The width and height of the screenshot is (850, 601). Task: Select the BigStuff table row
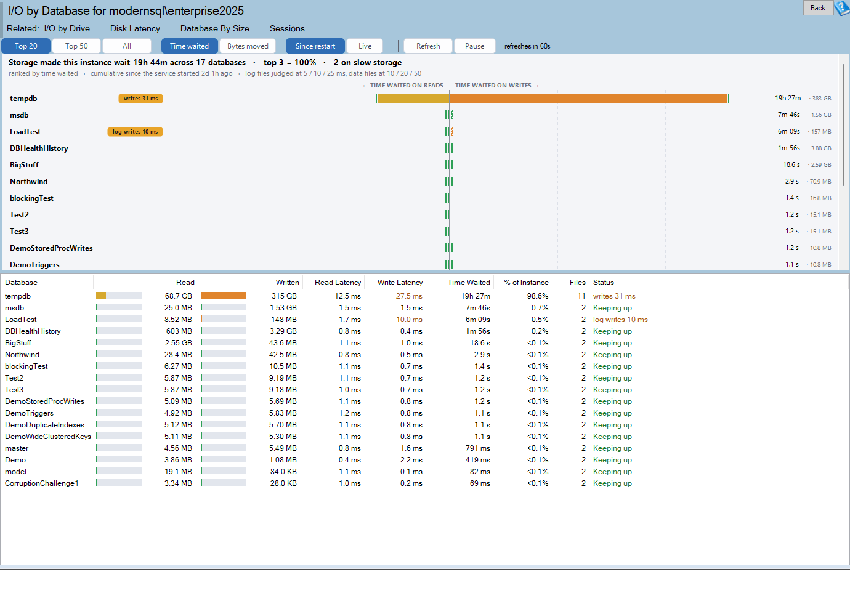424,343
